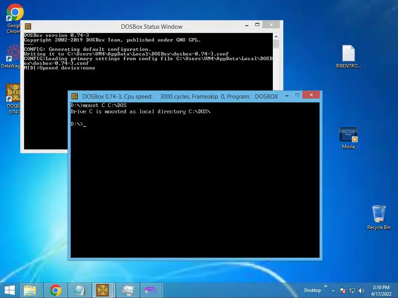Minimize the DOSBox Status Window

point(247,25)
